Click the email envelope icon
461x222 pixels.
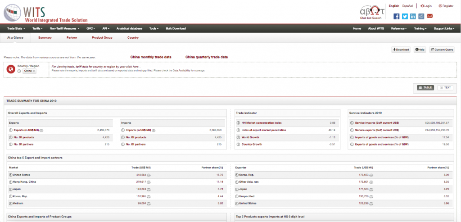pyautogui.click(x=429, y=16)
